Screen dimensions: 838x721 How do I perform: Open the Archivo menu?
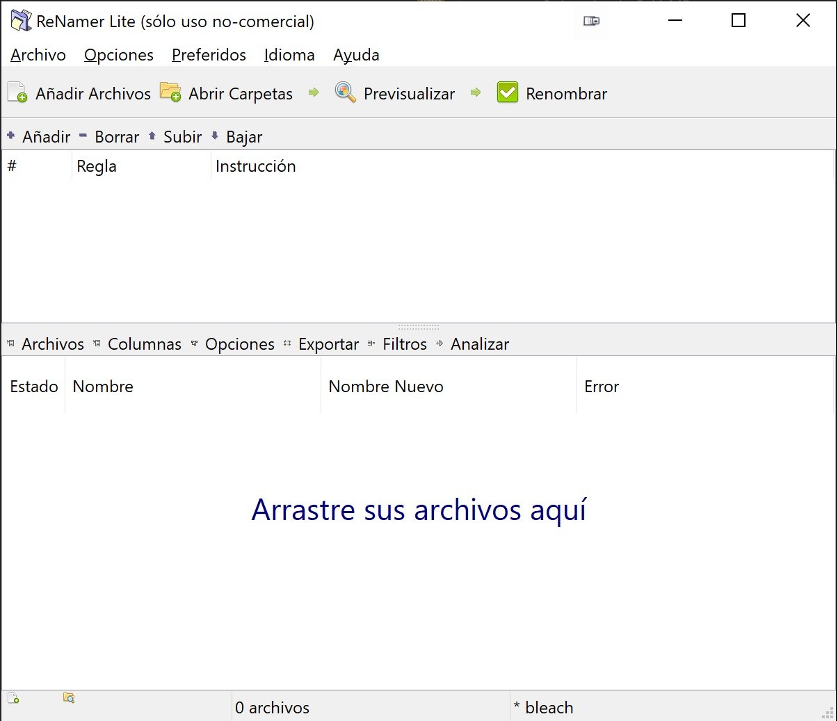(38, 55)
